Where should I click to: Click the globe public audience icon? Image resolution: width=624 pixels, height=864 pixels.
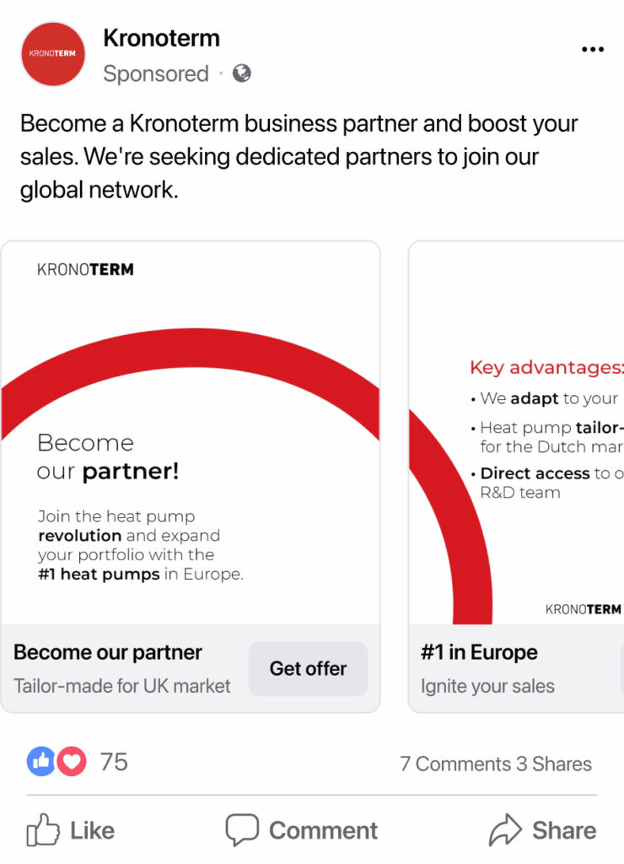(242, 73)
